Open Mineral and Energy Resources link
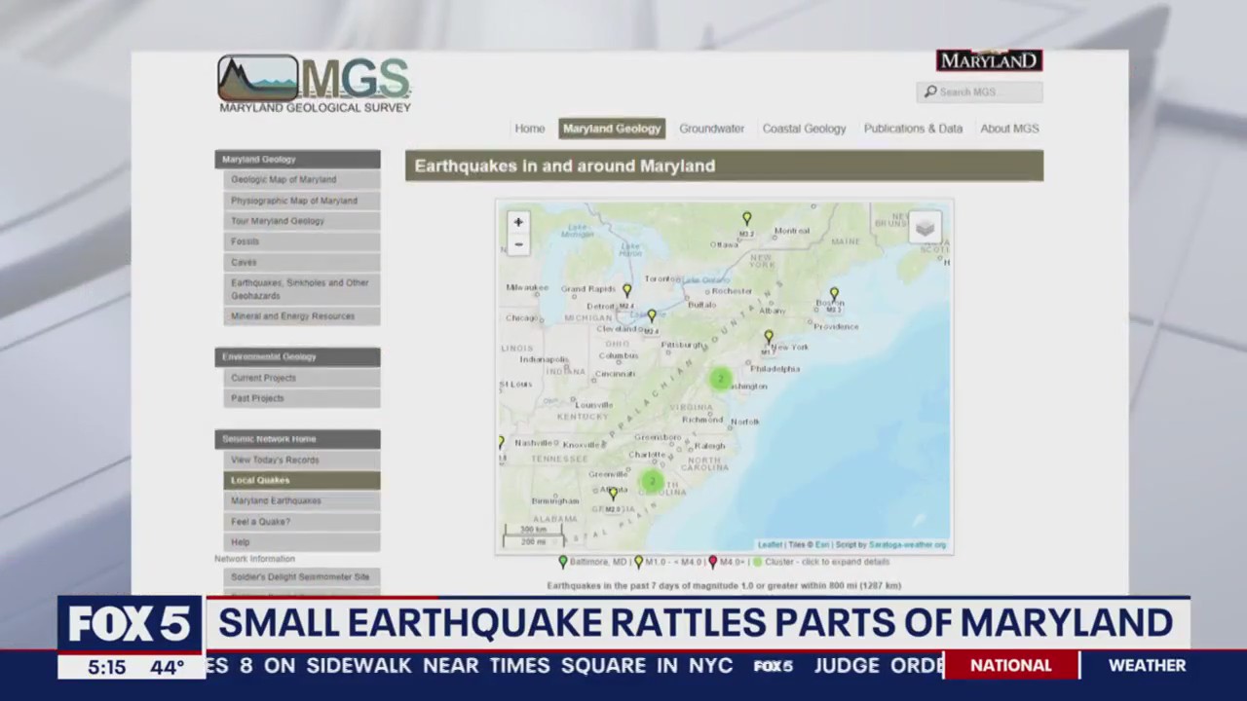The height and width of the screenshot is (701, 1247). 302,316
